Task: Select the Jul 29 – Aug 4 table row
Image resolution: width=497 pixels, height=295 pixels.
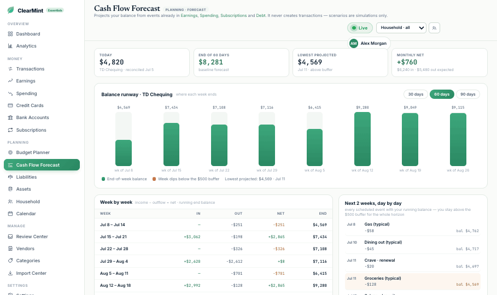Action: (213, 262)
